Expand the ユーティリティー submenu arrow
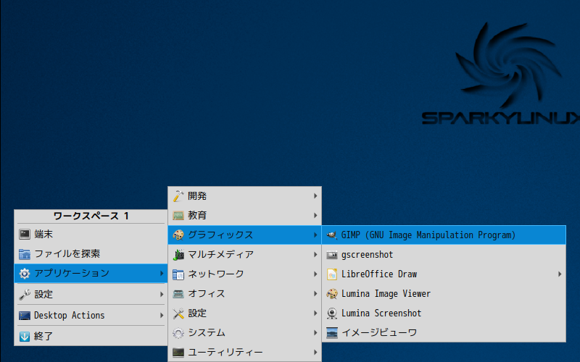 [x=315, y=353]
